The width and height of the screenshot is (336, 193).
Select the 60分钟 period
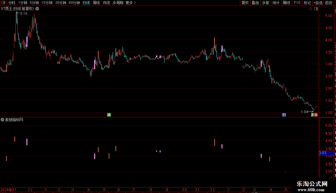pyautogui.click(x=74, y=3)
